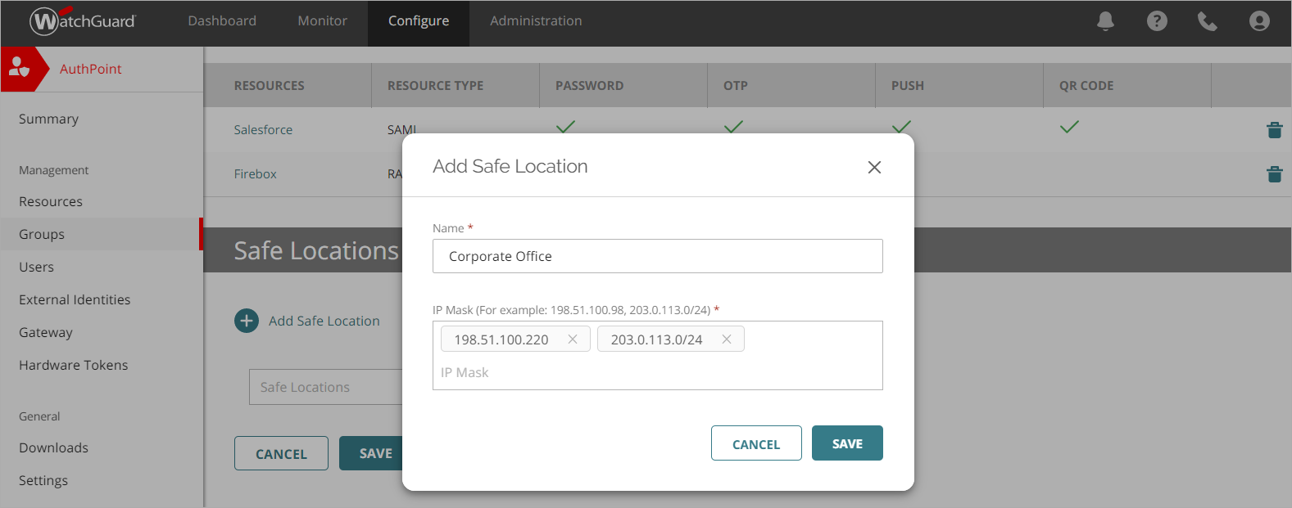Viewport: 1292px width, 508px height.
Task: Switch to the Dashboard tab
Action: [x=222, y=21]
